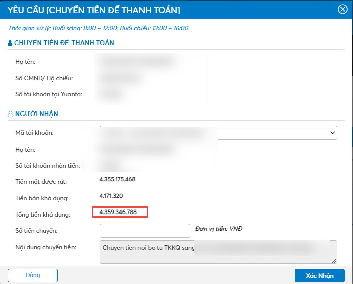
Task: Click the Tiền mặt được rút label
Action: click(41, 182)
